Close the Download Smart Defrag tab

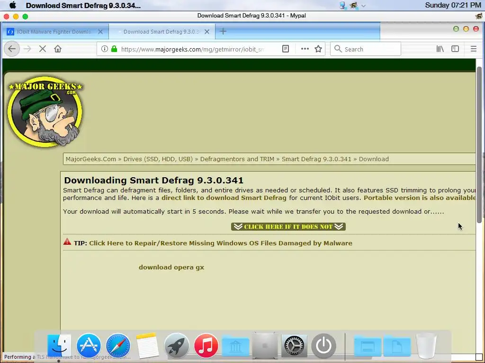pyautogui.click(x=207, y=32)
